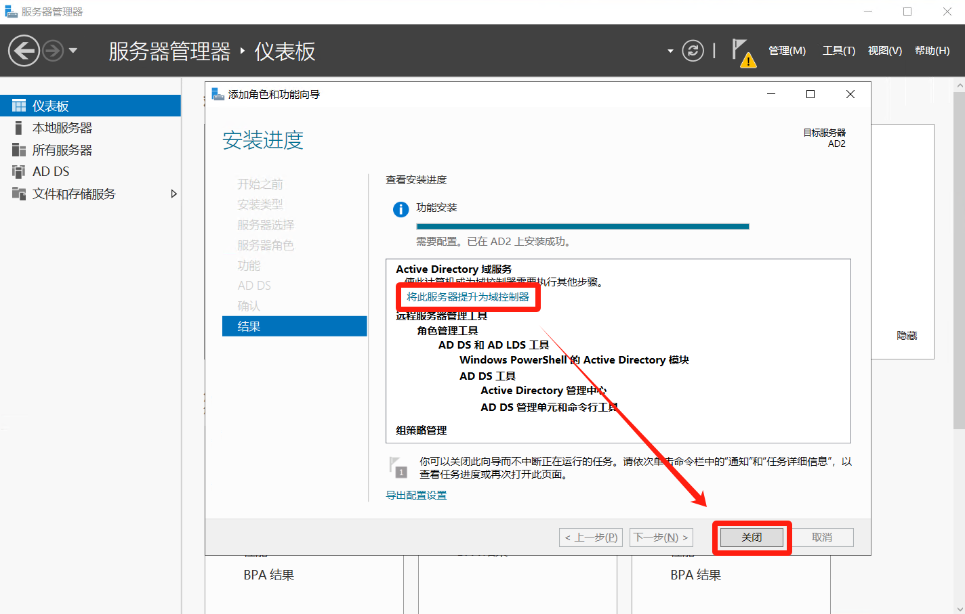Open dropdown arrow left of refresh icon

coord(670,51)
